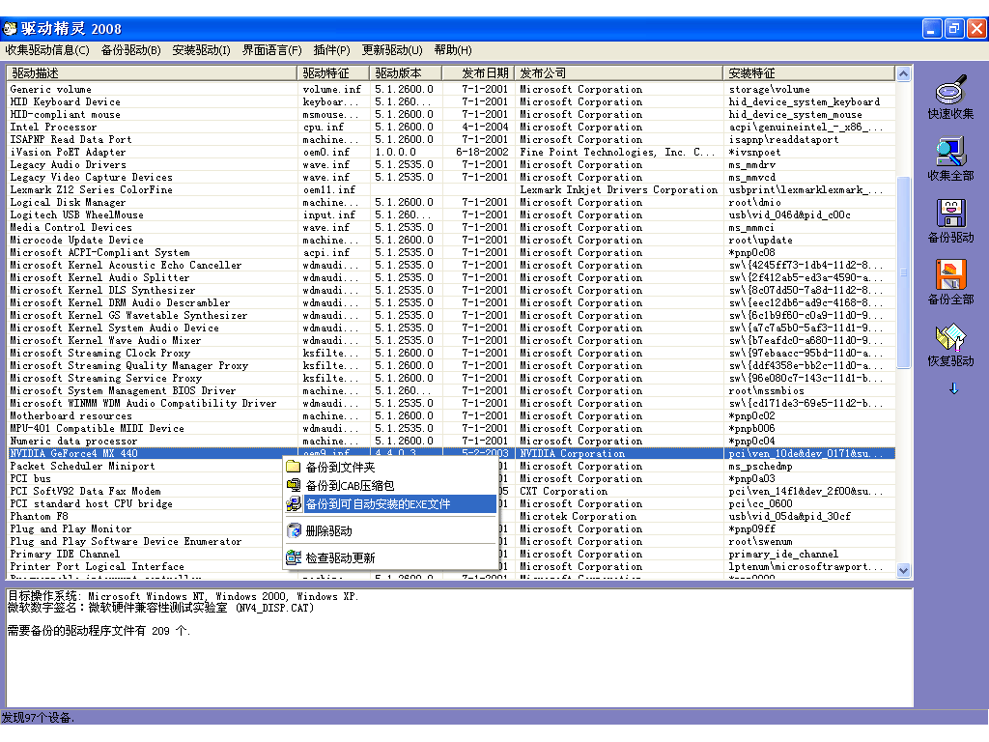This screenshot has height=742, width=989.
Task: Select the Microcode Update Device row
Action: 451,241
